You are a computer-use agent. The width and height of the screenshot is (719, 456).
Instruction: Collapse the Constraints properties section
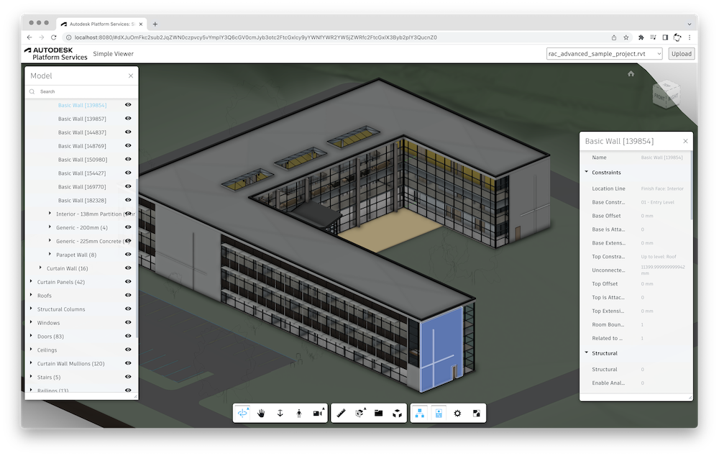coord(587,172)
